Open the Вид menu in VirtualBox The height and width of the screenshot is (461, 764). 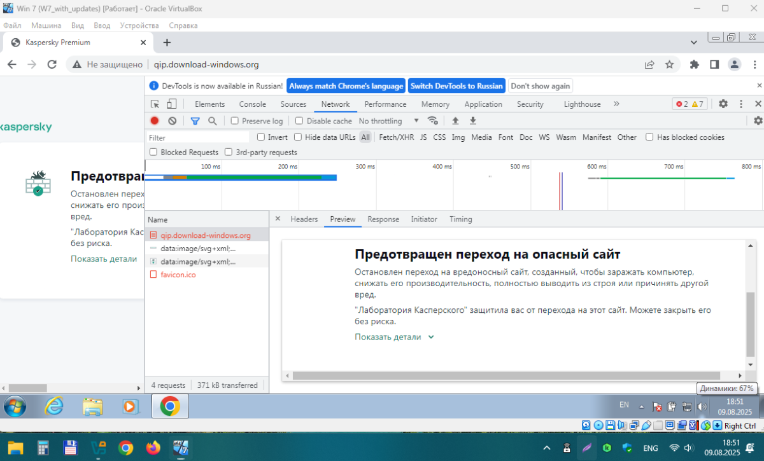coord(78,25)
